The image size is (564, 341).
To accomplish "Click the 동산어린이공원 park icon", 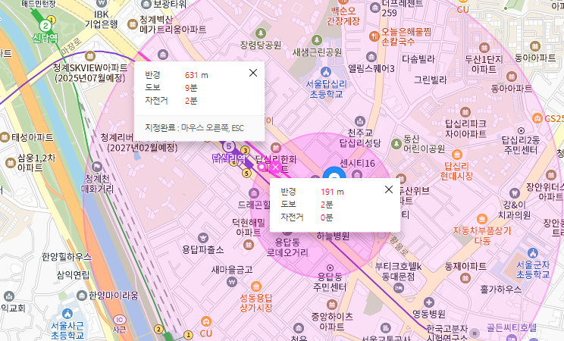I will (396, 144).
